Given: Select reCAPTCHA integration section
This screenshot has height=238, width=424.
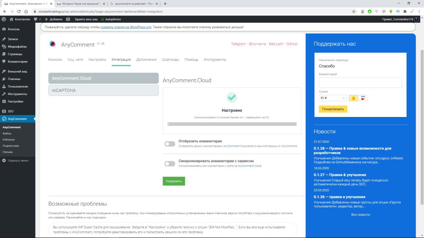Looking at the screenshot, I should coord(103,90).
